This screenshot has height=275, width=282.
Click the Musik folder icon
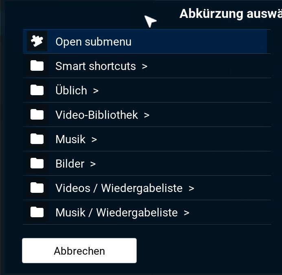pyautogui.click(x=37, y=139)
